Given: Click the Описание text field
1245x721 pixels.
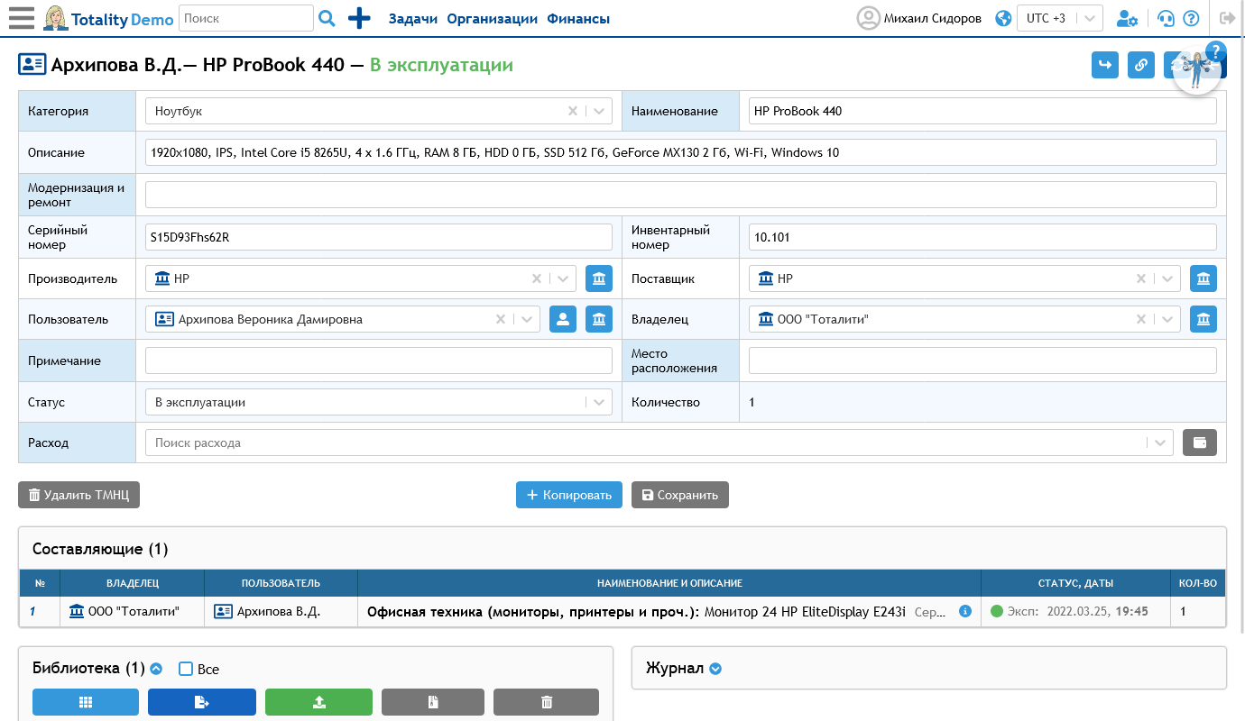Looking at the screenshot, I should pos(681,152).
